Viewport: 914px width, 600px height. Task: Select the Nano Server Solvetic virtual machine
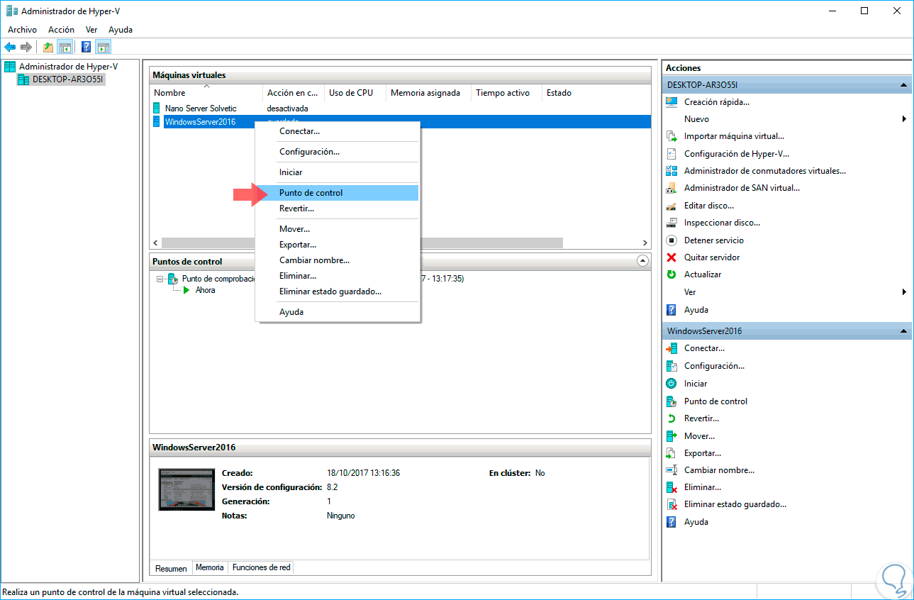point(201,109)
